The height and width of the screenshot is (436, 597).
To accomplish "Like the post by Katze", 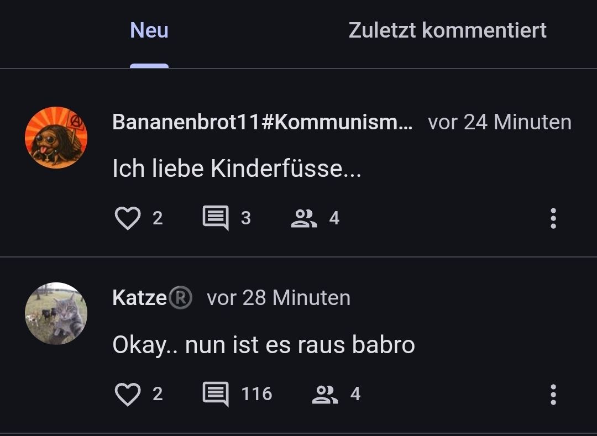I will [128, 394].
